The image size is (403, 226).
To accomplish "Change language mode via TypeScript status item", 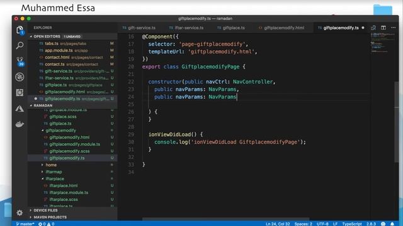I will click(x=352, y=223).
